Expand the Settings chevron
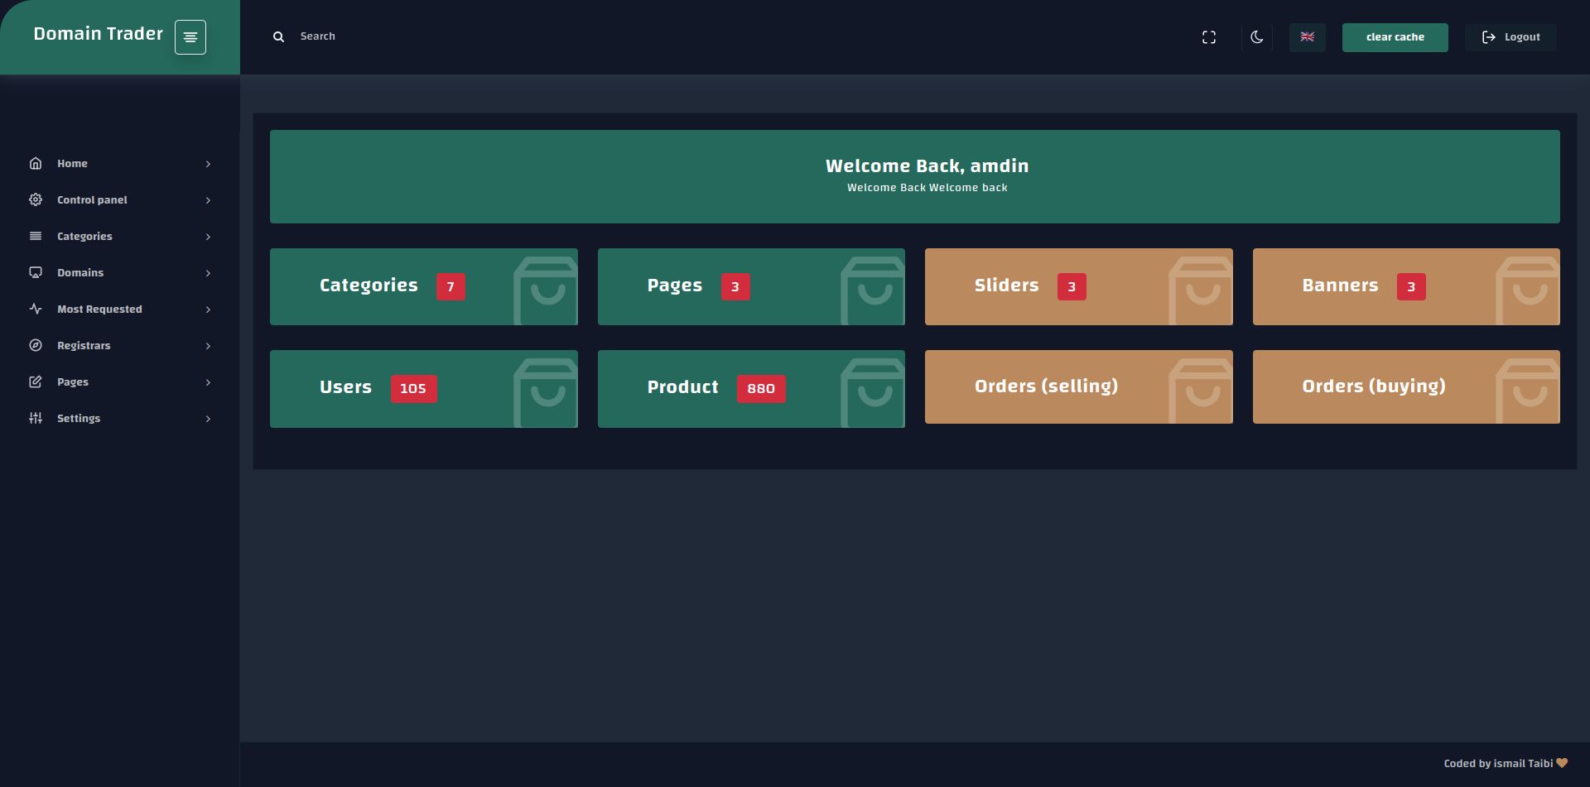Viewport: 1590px width, 787px height. click(208, 419)
